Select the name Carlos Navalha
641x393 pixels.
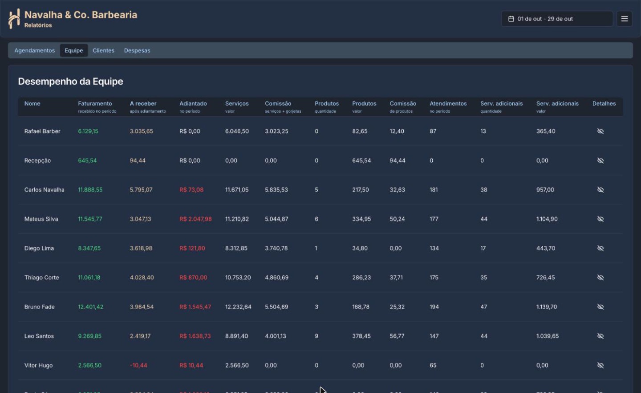[45, 190]
